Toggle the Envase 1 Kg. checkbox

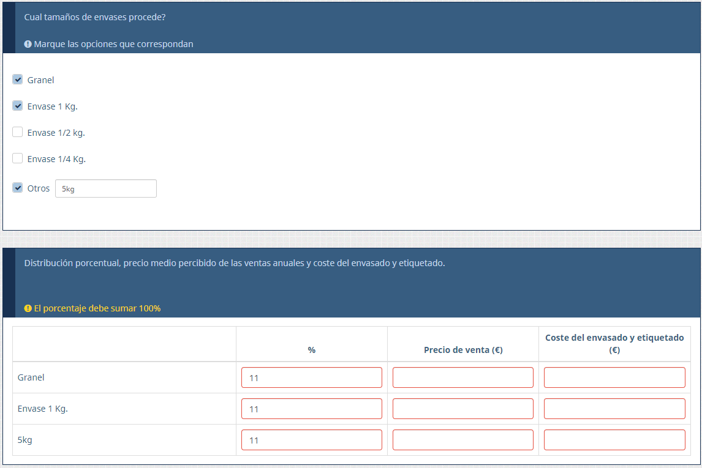point(18,106)
